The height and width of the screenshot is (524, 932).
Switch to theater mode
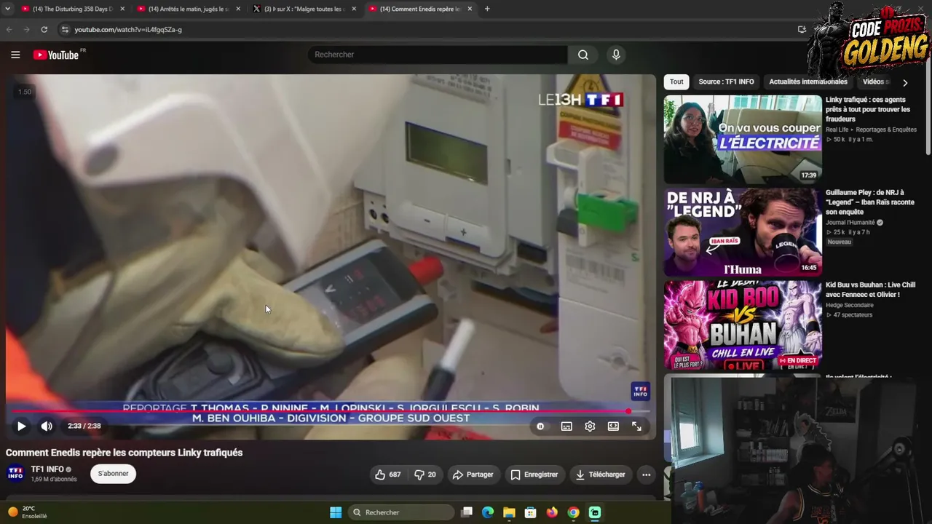[x=613, y=426]
